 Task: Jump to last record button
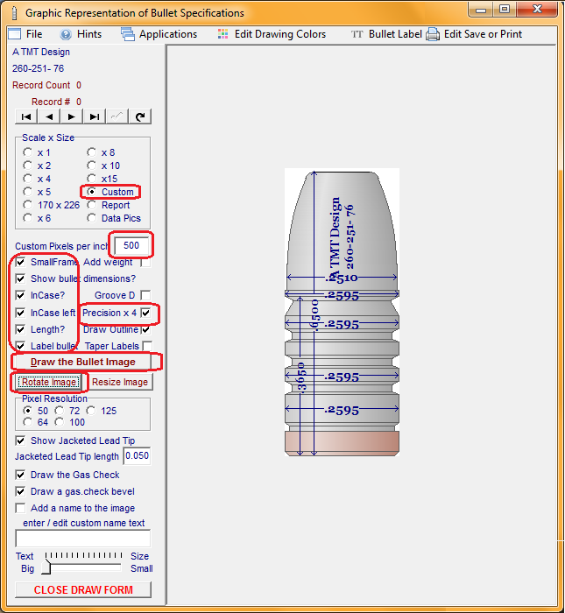click(95, 116)
